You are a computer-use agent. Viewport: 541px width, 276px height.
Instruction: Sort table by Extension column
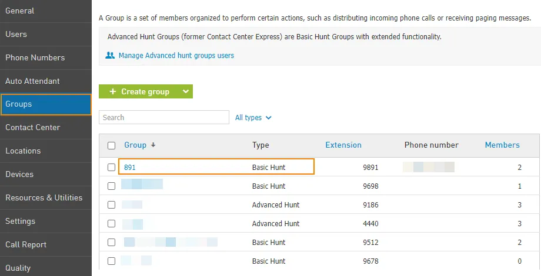343,145
